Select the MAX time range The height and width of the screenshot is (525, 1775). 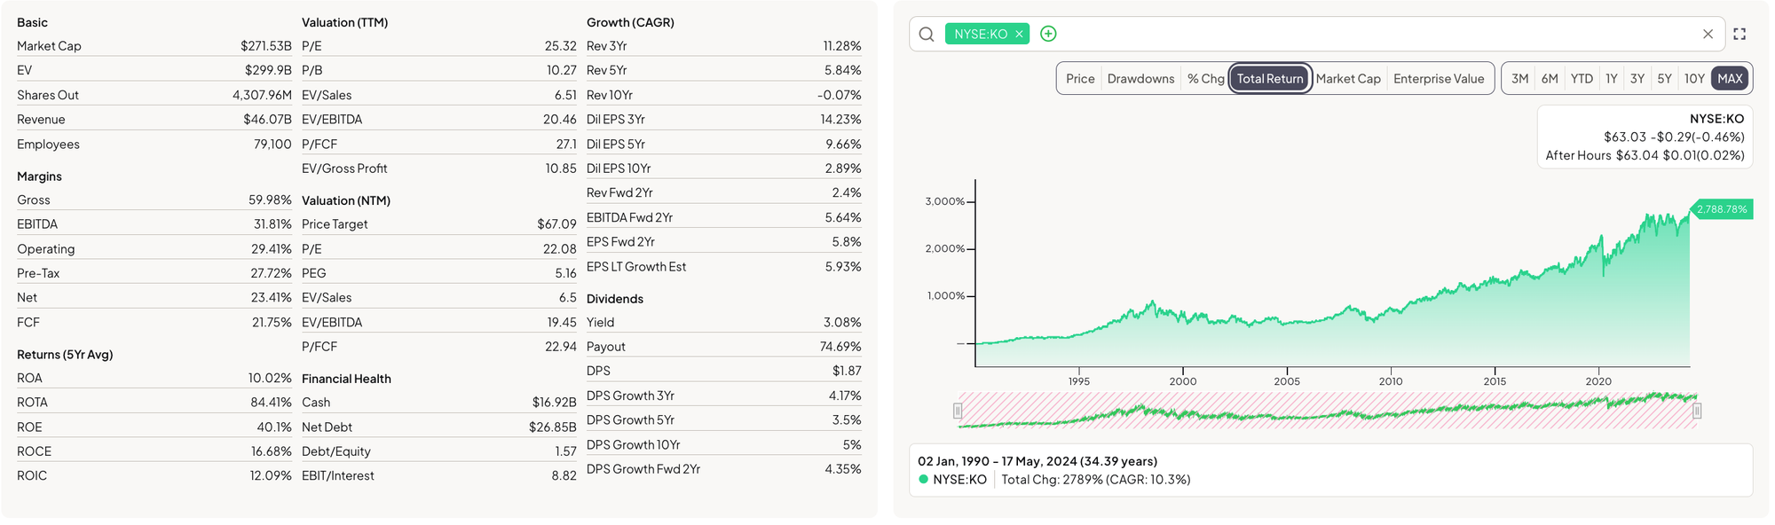pos(1730,79)
